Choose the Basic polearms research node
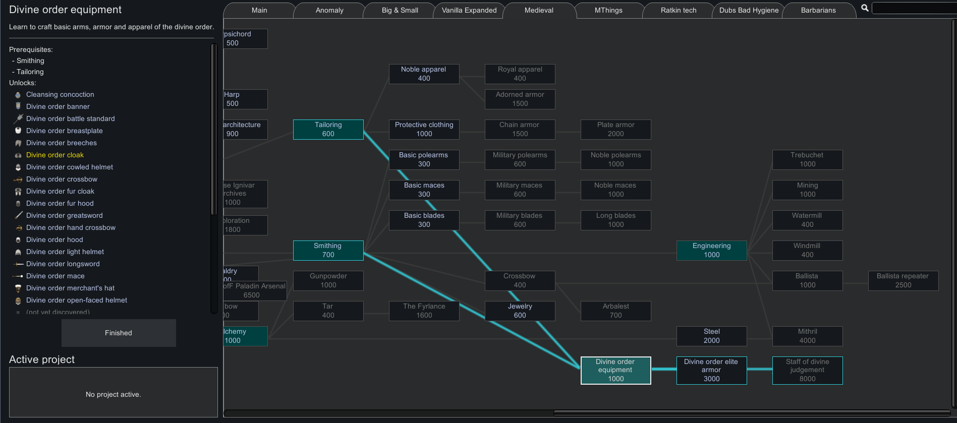This screenshot has width=957, height=423. [424, 160]
